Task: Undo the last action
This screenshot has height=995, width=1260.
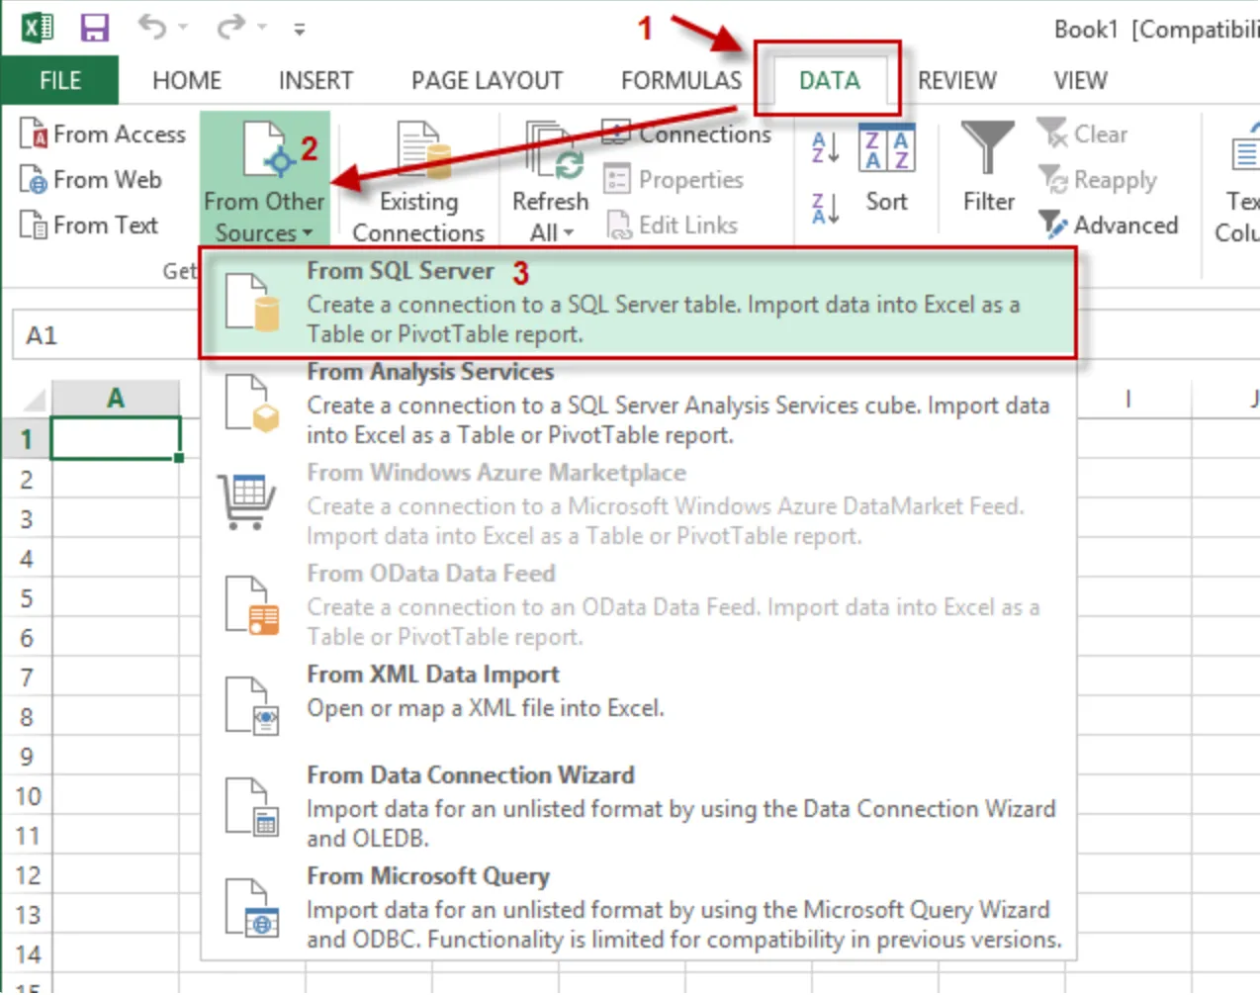Action: coord(152,27)
